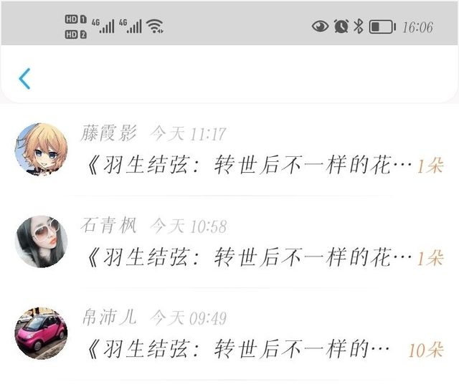This screenshot has width=459, height=387.
Task: Tap the eye comfort icon in status bar
Action: click(320, 27)
